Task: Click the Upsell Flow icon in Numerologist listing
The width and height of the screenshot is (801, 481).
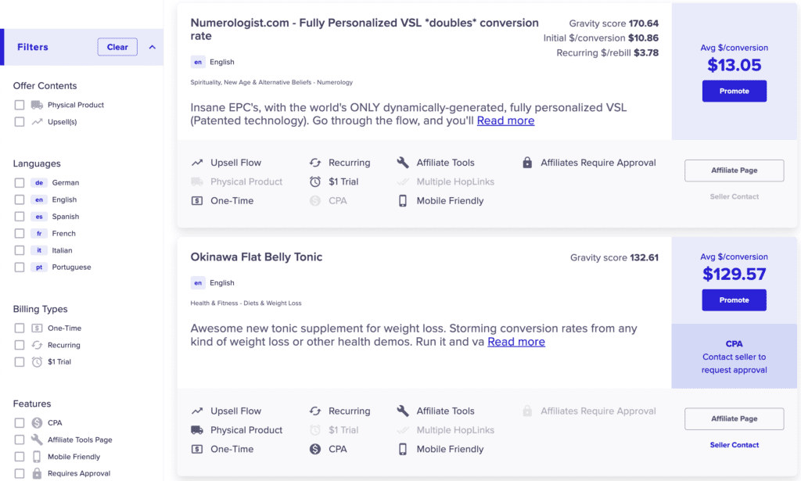Action: 197,163
